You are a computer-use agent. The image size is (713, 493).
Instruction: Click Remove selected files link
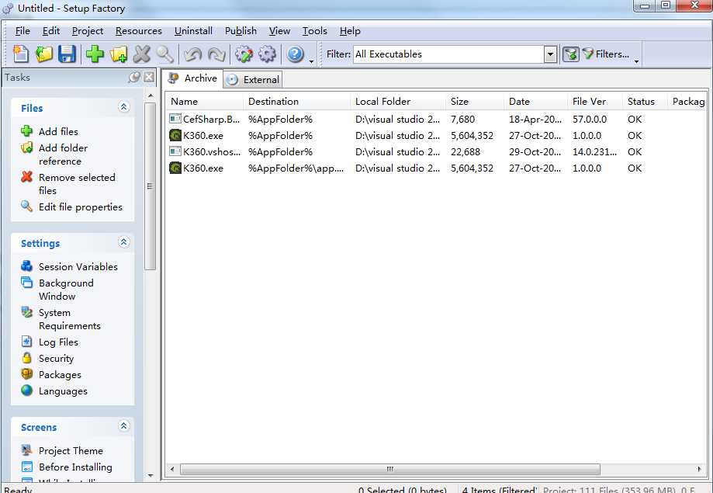coord(77,184)
